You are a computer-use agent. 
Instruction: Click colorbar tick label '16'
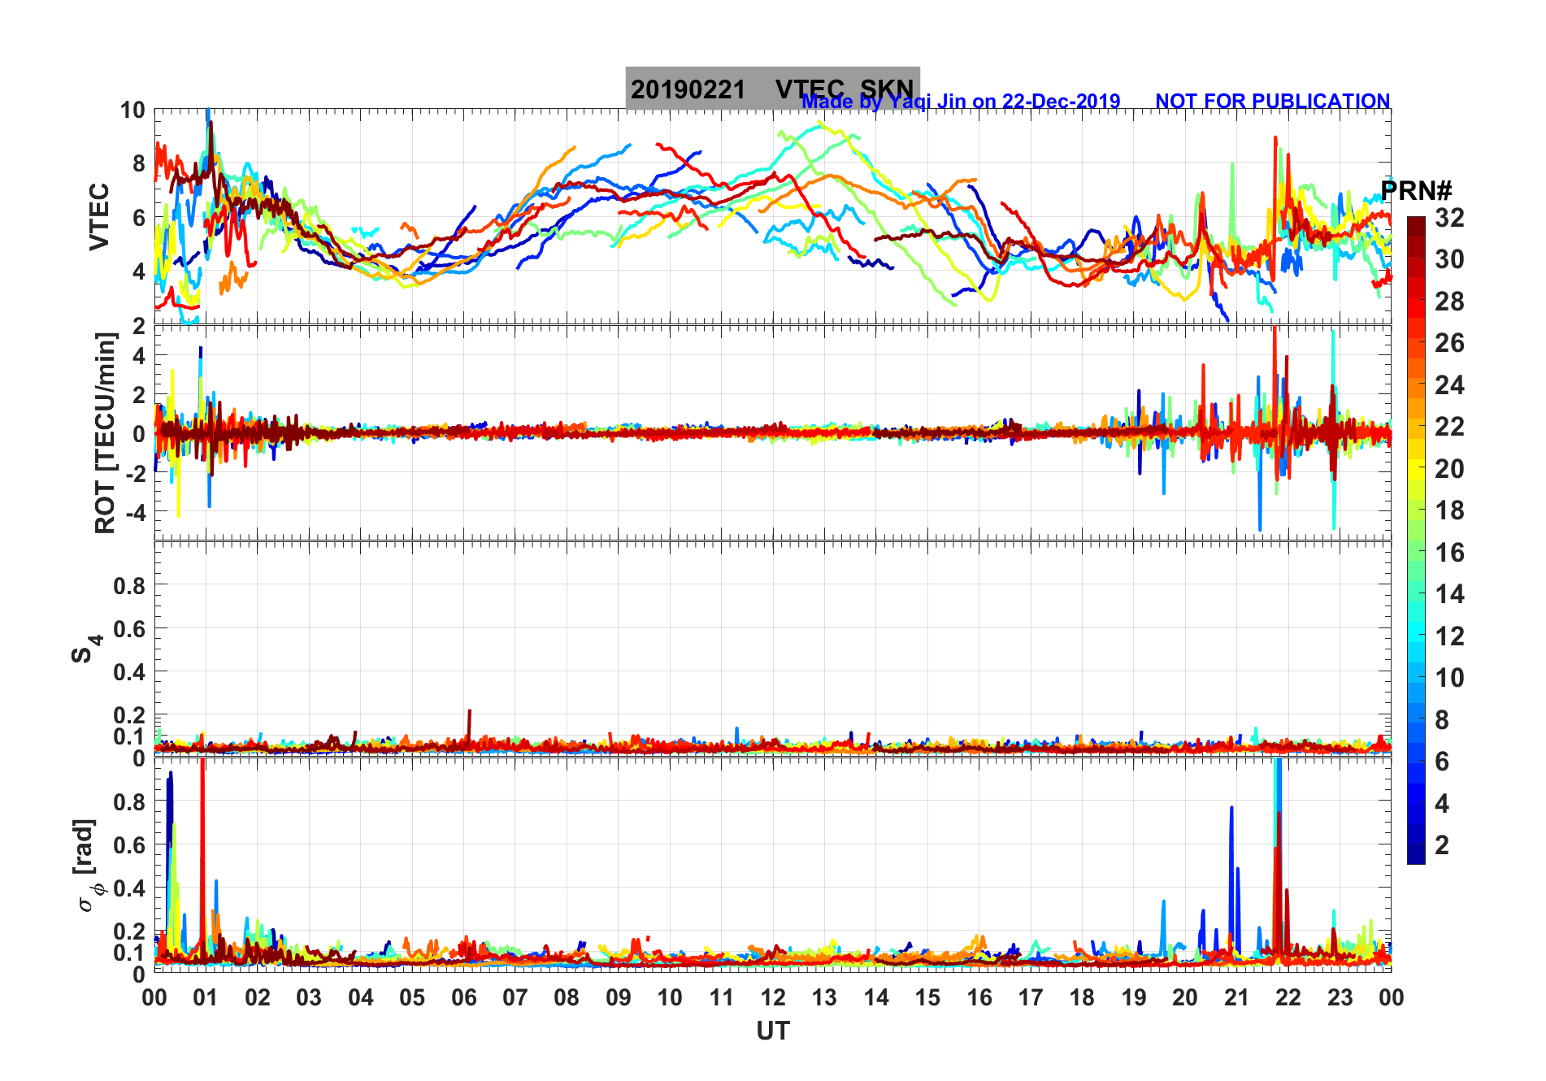1449,553
